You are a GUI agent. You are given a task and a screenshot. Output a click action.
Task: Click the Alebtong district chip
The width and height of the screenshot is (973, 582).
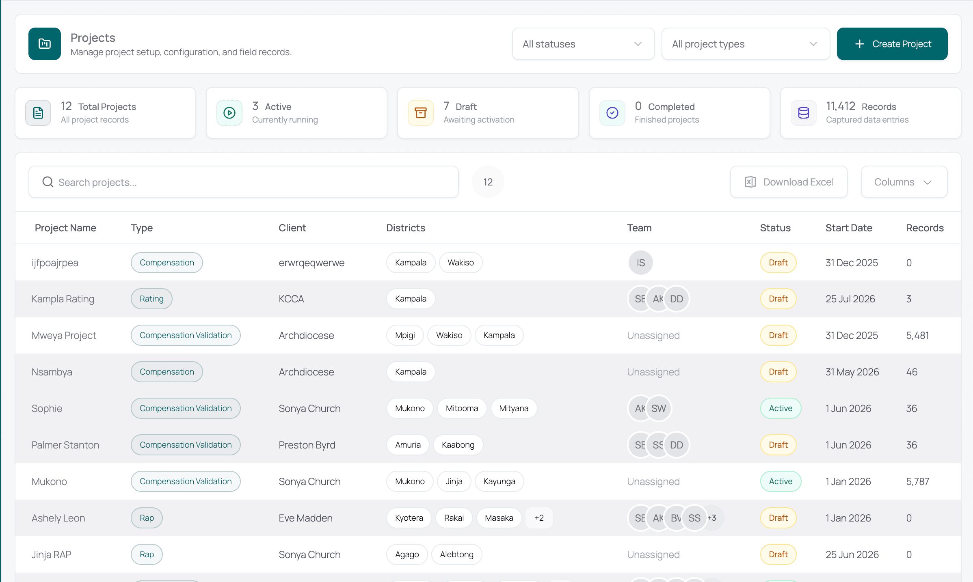[456, 554]
